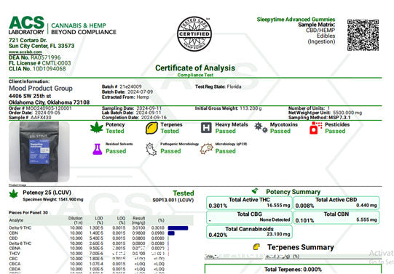Click the Pesticides spray bottle icon

click(315, 128)
